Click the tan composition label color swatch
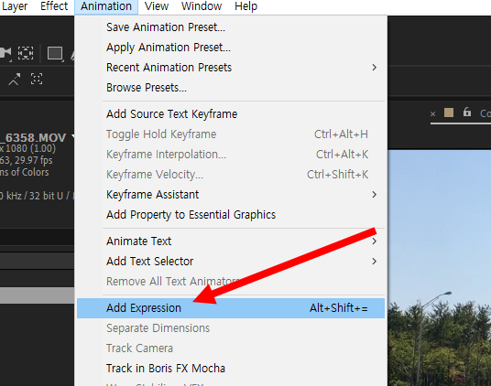The image size is (491, 386). 449,113
